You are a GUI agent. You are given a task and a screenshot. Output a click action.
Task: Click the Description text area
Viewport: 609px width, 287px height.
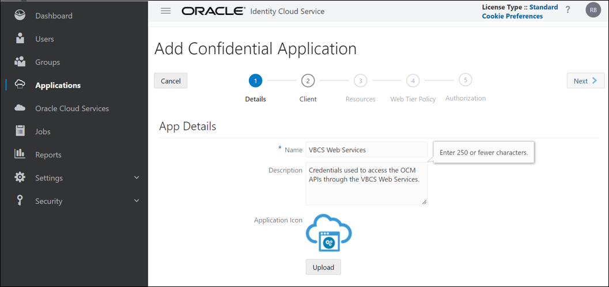tap(366, 183)
